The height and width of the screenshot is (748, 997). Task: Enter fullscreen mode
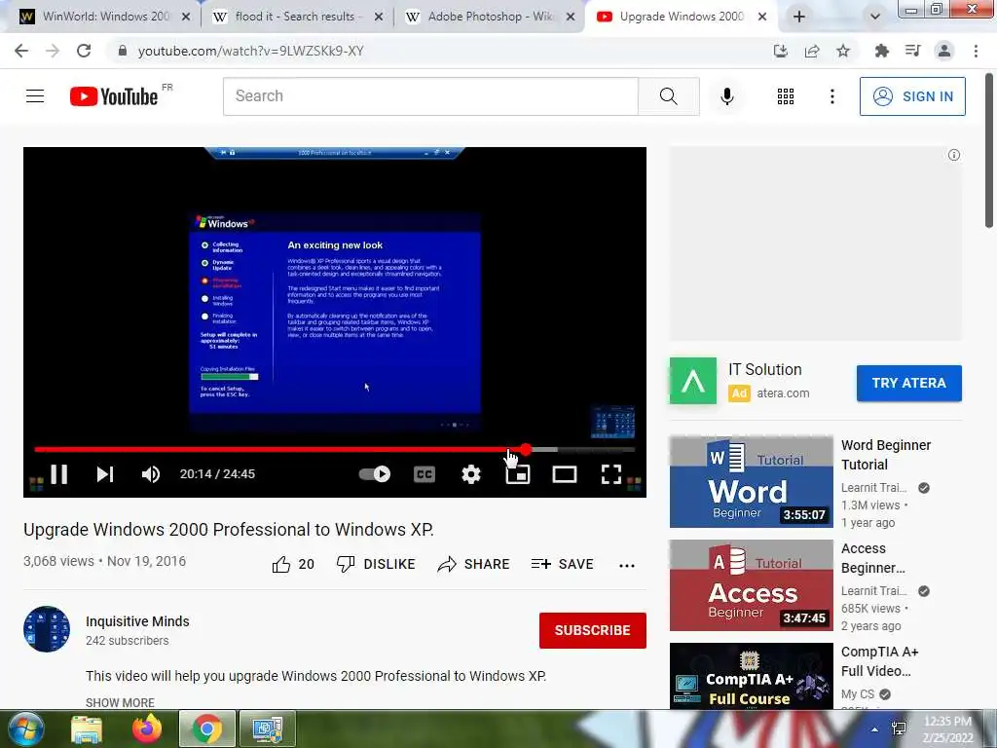coord(611,474)
